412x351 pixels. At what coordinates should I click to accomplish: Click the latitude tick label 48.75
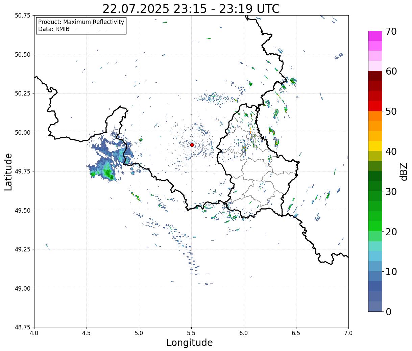[23, 327]
